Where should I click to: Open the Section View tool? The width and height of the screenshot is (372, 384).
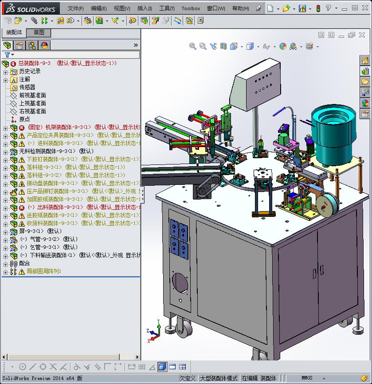tap(223, 46)
